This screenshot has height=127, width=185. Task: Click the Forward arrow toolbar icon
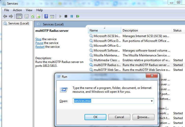click(11, 16)
